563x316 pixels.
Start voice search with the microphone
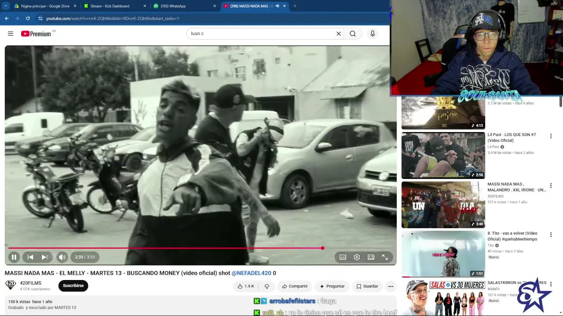373,34
